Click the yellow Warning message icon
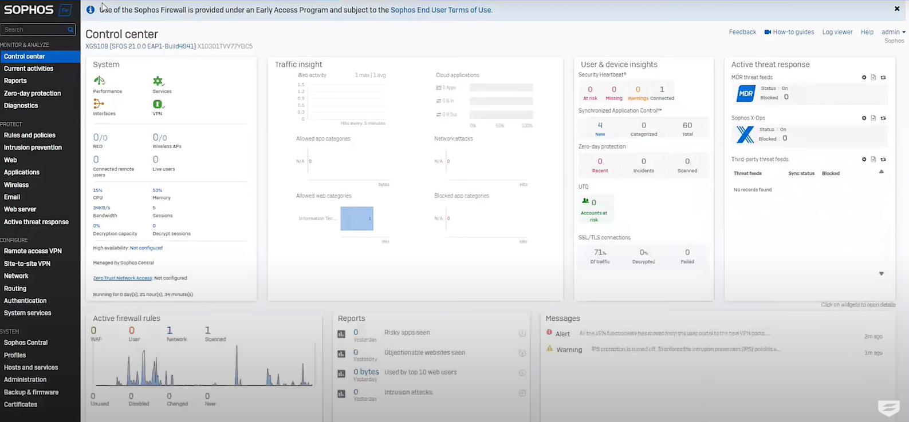909x422 pixels. [550, 348]
